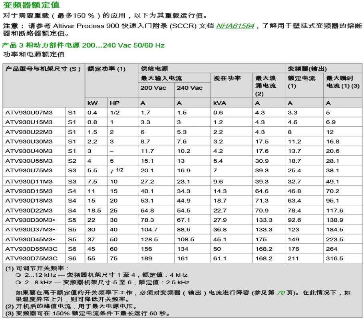This screenshot has width=364, height=319.
Task: Select the 最大瞬时电流 (1) (3) header
Action: coord(343,82)
